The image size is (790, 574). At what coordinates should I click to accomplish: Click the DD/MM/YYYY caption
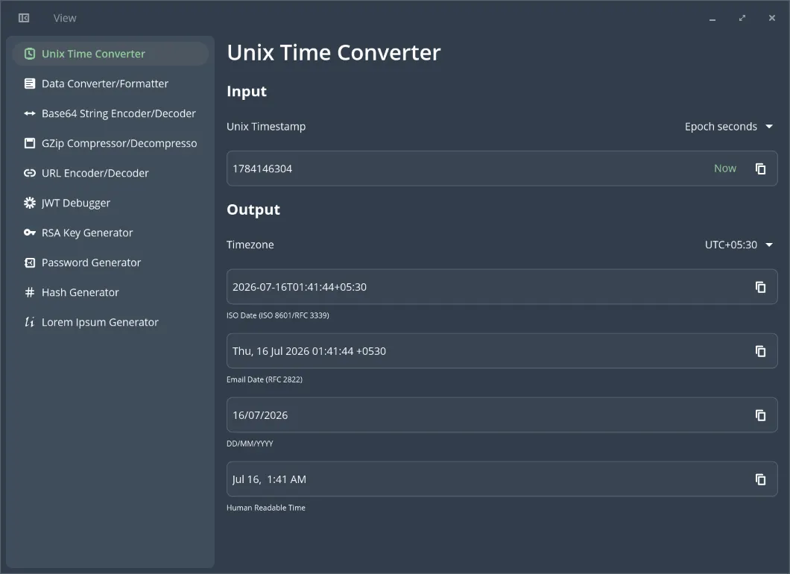coord(250,444)
